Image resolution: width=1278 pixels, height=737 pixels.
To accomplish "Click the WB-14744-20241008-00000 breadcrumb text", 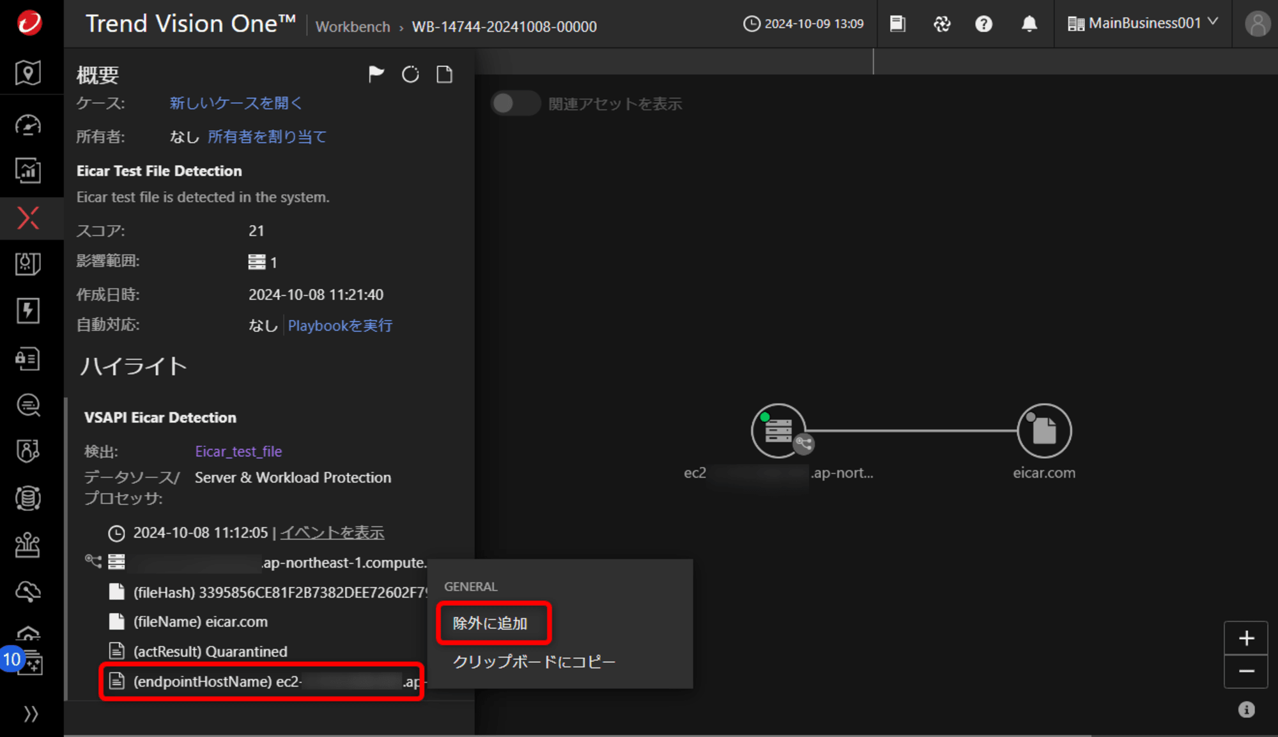I will pyautogui.click(x=504, y=27).
